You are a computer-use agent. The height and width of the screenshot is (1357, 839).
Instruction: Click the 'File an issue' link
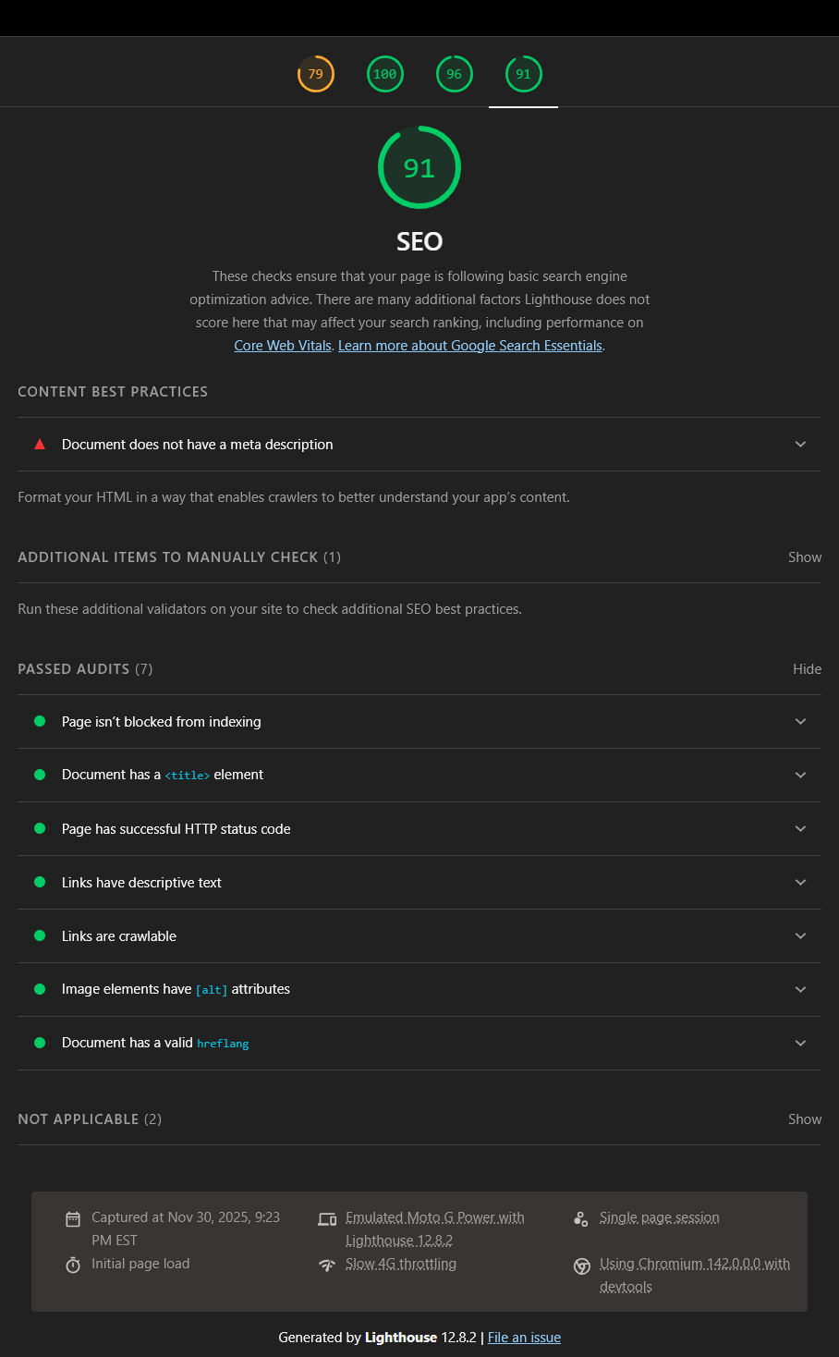[524, 1338]
